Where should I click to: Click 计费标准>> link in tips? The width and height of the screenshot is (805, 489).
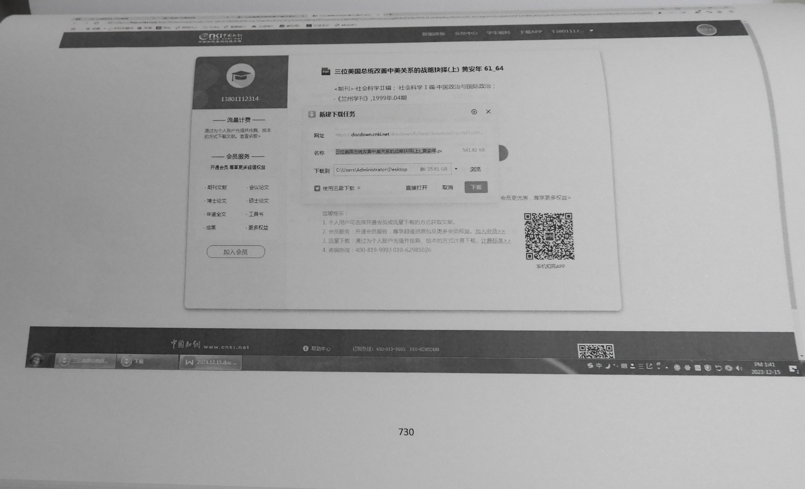[496, 240]
